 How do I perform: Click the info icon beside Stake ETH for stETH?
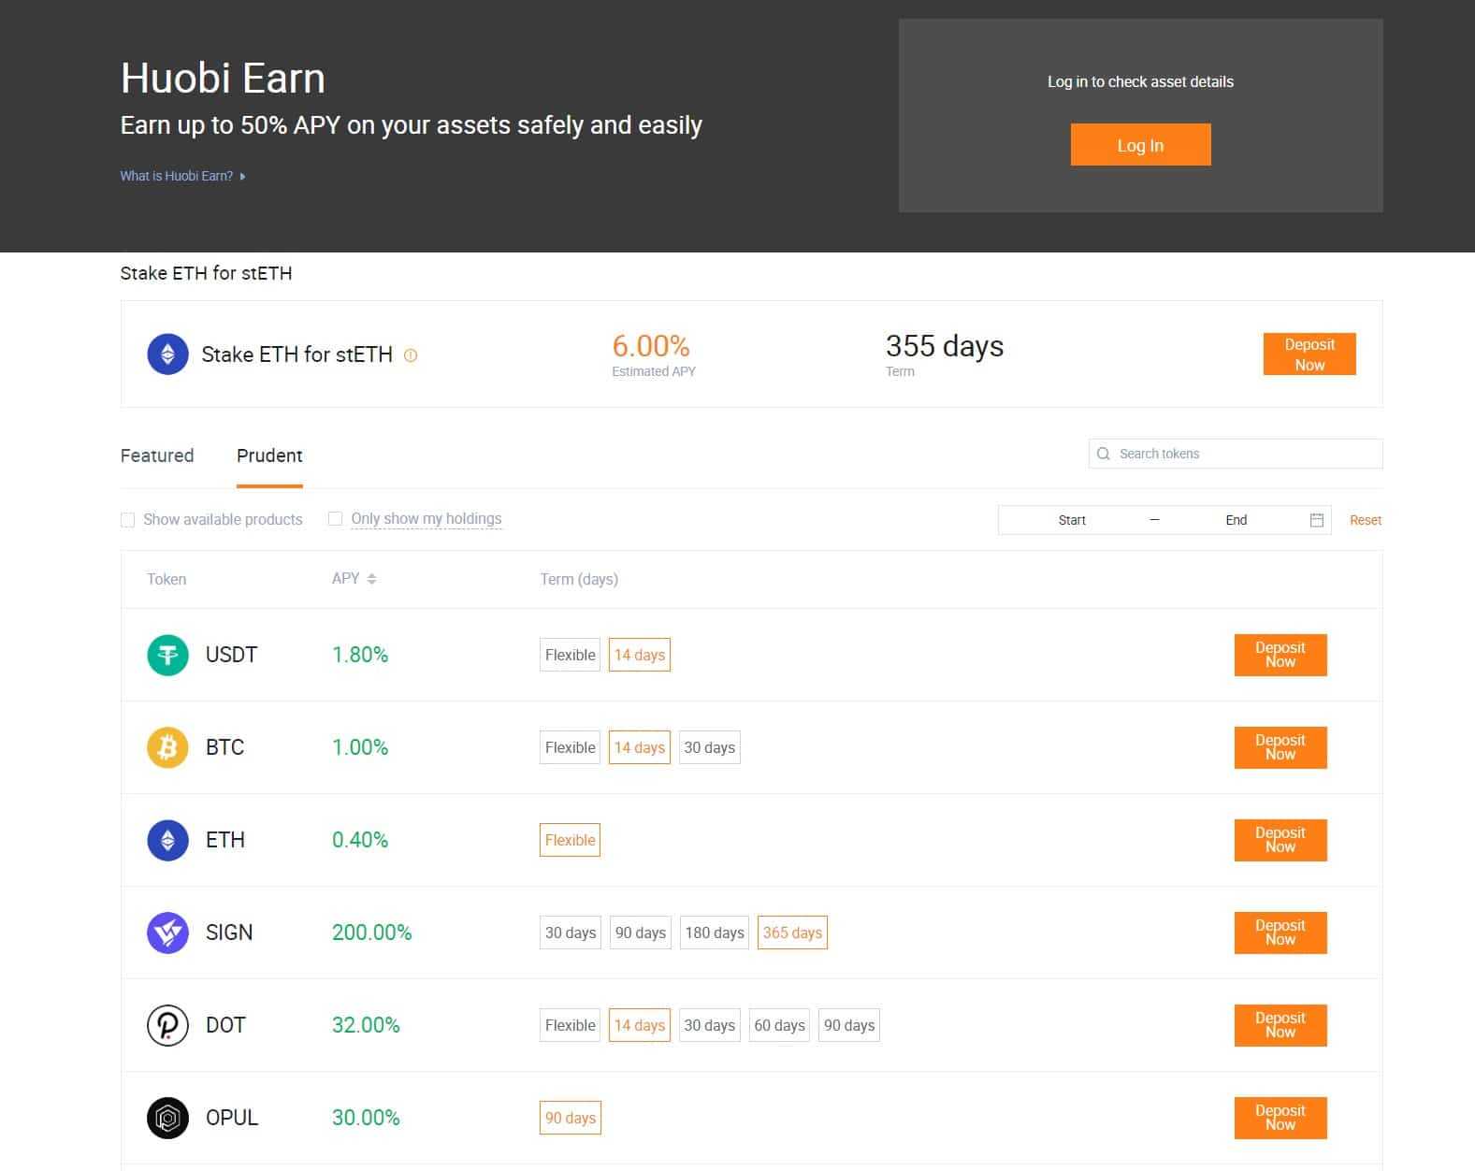coord(412,354)
